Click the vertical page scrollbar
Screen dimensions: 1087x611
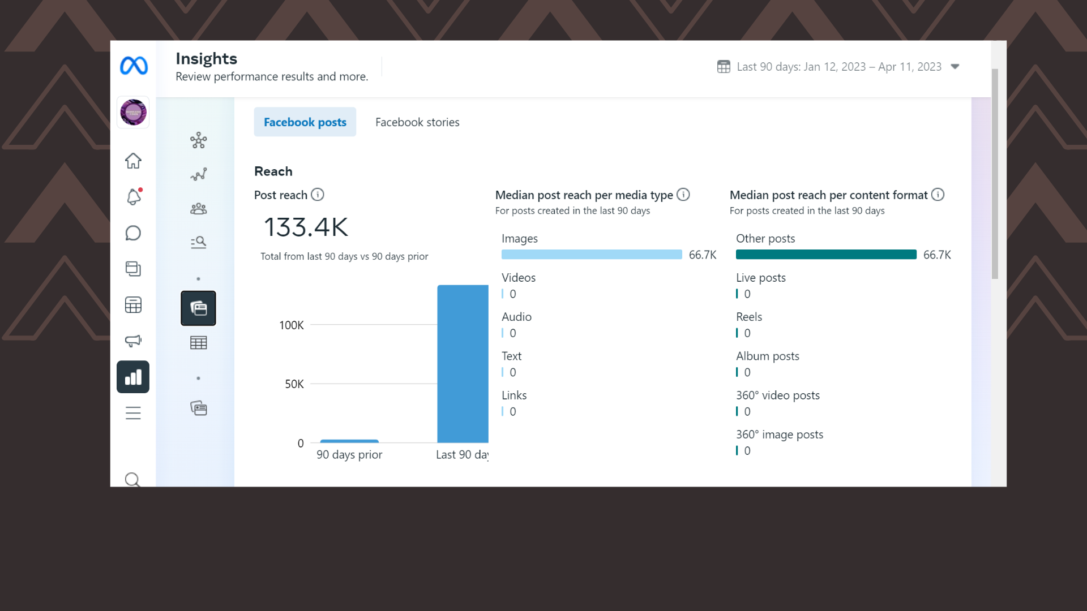point(995,174)
